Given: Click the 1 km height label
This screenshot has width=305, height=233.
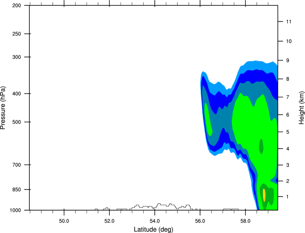Looking at the screenshot, I should [288, 197].
